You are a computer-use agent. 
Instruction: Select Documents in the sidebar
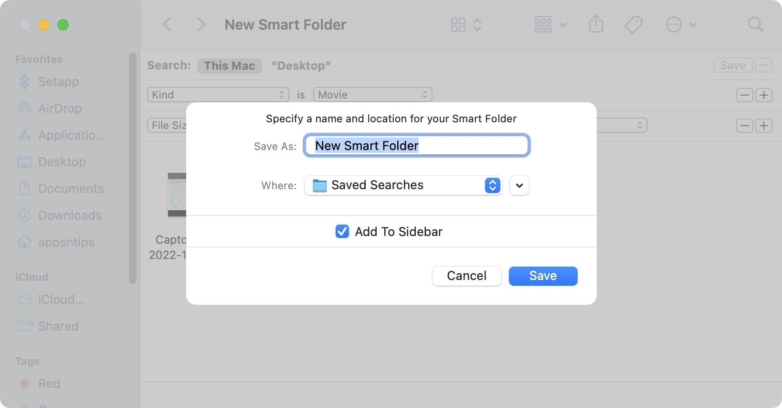pyautogui.click(x=71, y=189)
